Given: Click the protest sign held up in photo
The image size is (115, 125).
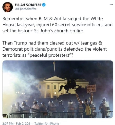Looking at the screenshot, I should tap(91, 89).
